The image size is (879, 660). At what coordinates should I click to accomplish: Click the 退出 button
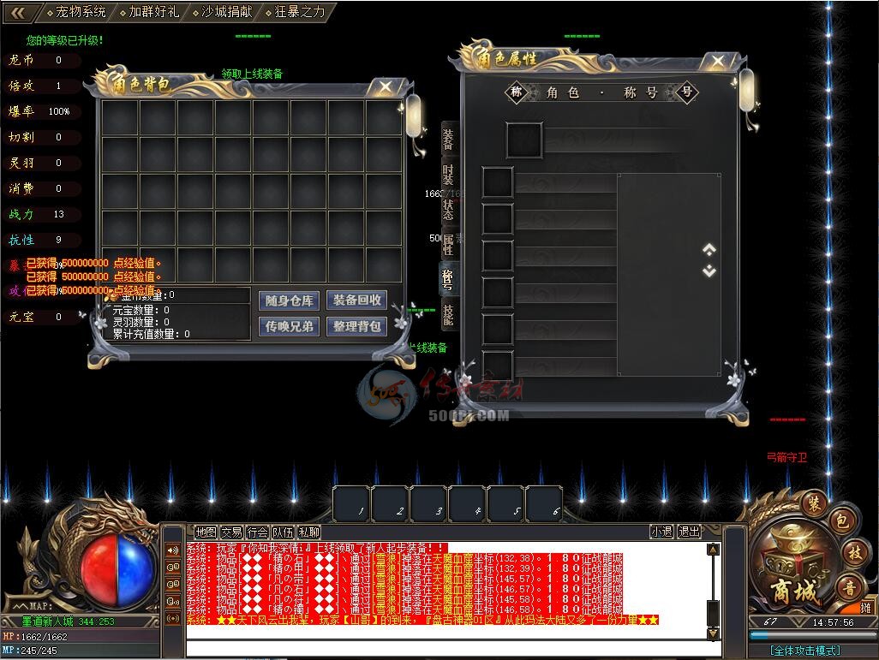[690, 531]
